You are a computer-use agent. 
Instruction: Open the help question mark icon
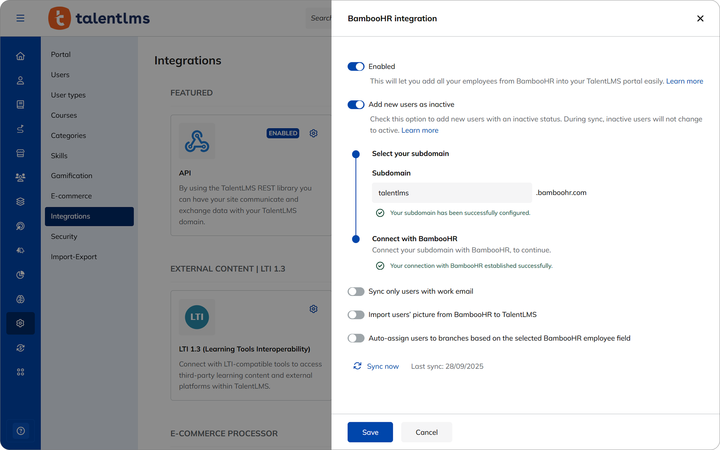[x=20, y=431]
